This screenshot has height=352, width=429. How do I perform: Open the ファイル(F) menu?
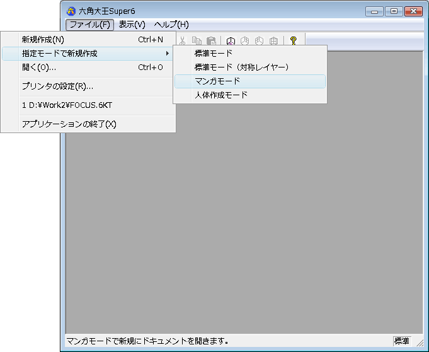pyautogui.click(x=89, y=25)
